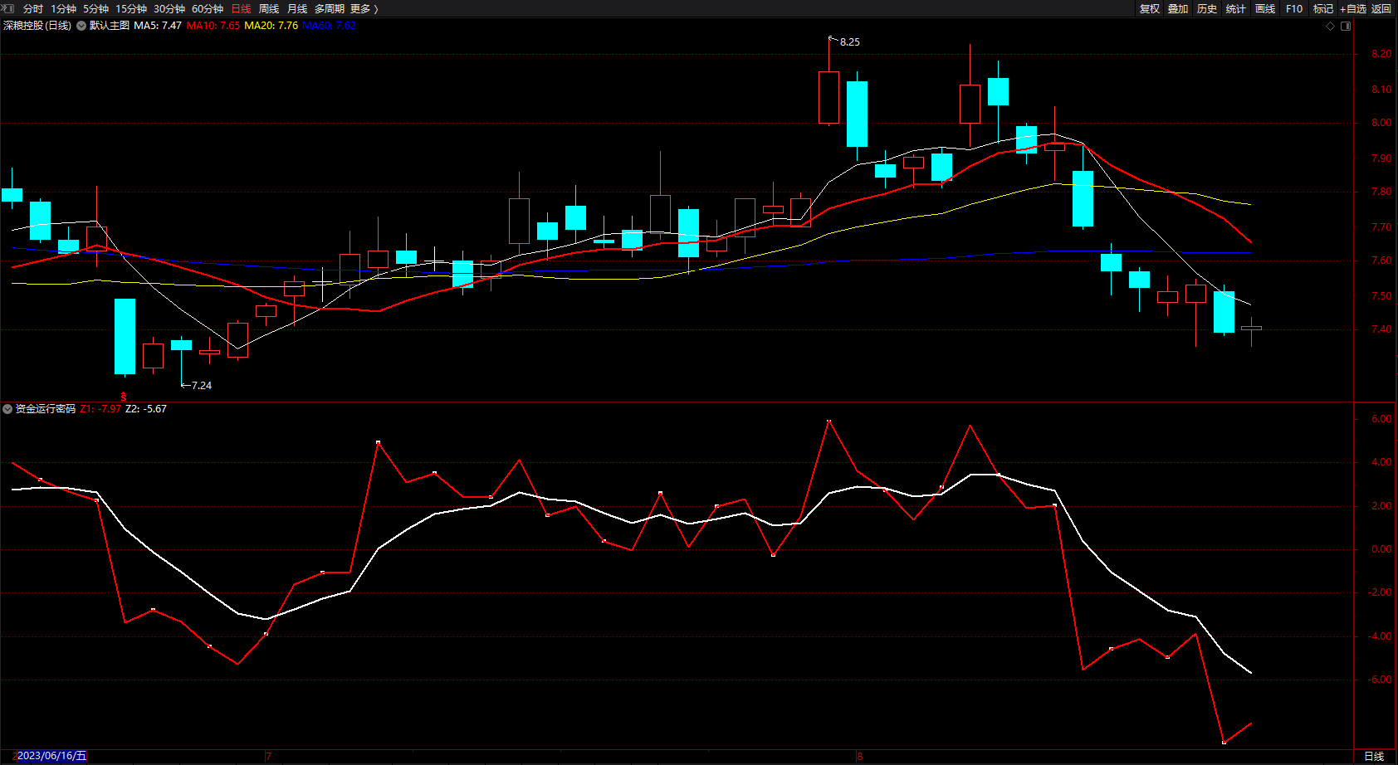The image size is (1398, 765).
Task: Select the 60分钟 period tab
Action: click(x=208, y=9)
